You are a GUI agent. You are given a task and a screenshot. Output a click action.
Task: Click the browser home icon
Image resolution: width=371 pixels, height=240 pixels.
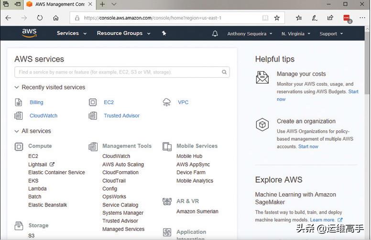pyautogui.click(x=56, y=18)
